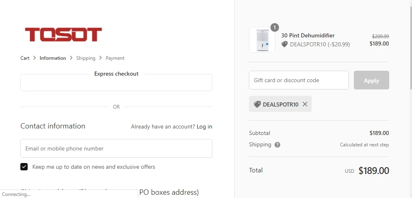Click the Express checkout box

point(116,83)
